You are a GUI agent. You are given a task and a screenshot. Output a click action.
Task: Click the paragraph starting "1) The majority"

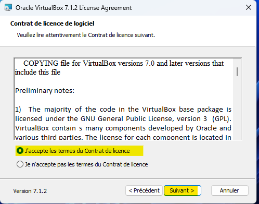[x=123, y=124]
